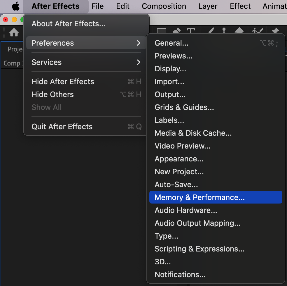The width and height of the screenshot is (287, 286).
Task: Open Media & Disk Cache preferences
Action: (x=193, y=133)
